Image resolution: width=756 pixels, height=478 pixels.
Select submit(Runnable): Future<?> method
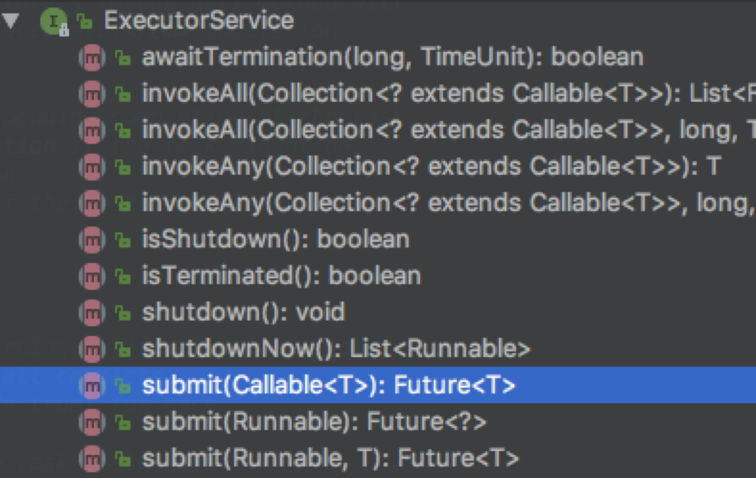(x=314, y=422)
